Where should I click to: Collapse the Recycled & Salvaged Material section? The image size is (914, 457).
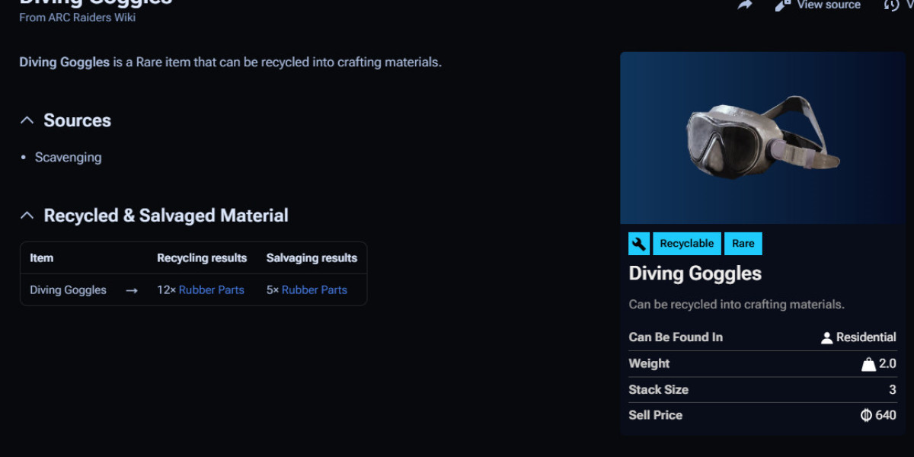(x=27, y=215)
